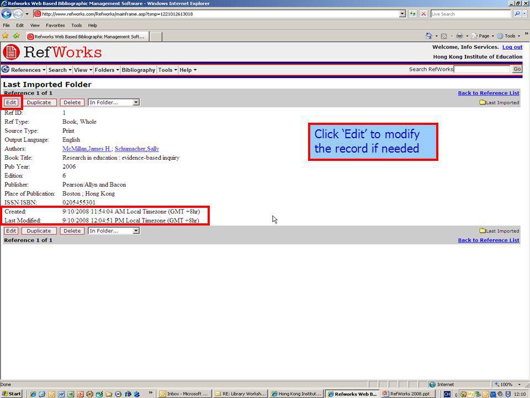This screenshot has height=398, width=530.
Task: Select the Refworks Web Based browser tab
Action: tap(87, 36)
